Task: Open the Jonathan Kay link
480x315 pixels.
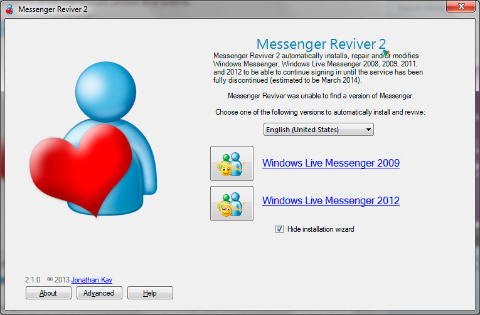Action: click(92, 280)
